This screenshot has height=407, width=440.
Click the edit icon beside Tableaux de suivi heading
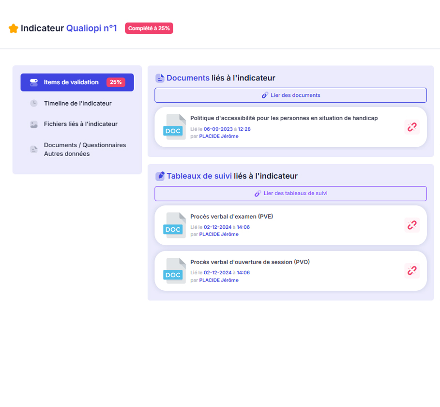tap(160, 176)
